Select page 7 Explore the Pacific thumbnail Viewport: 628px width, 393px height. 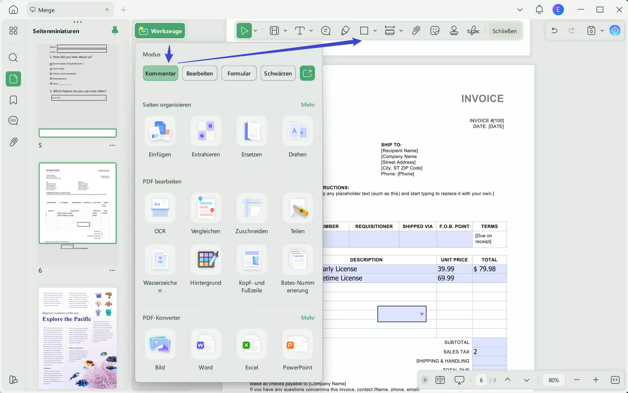coord(77,338)
